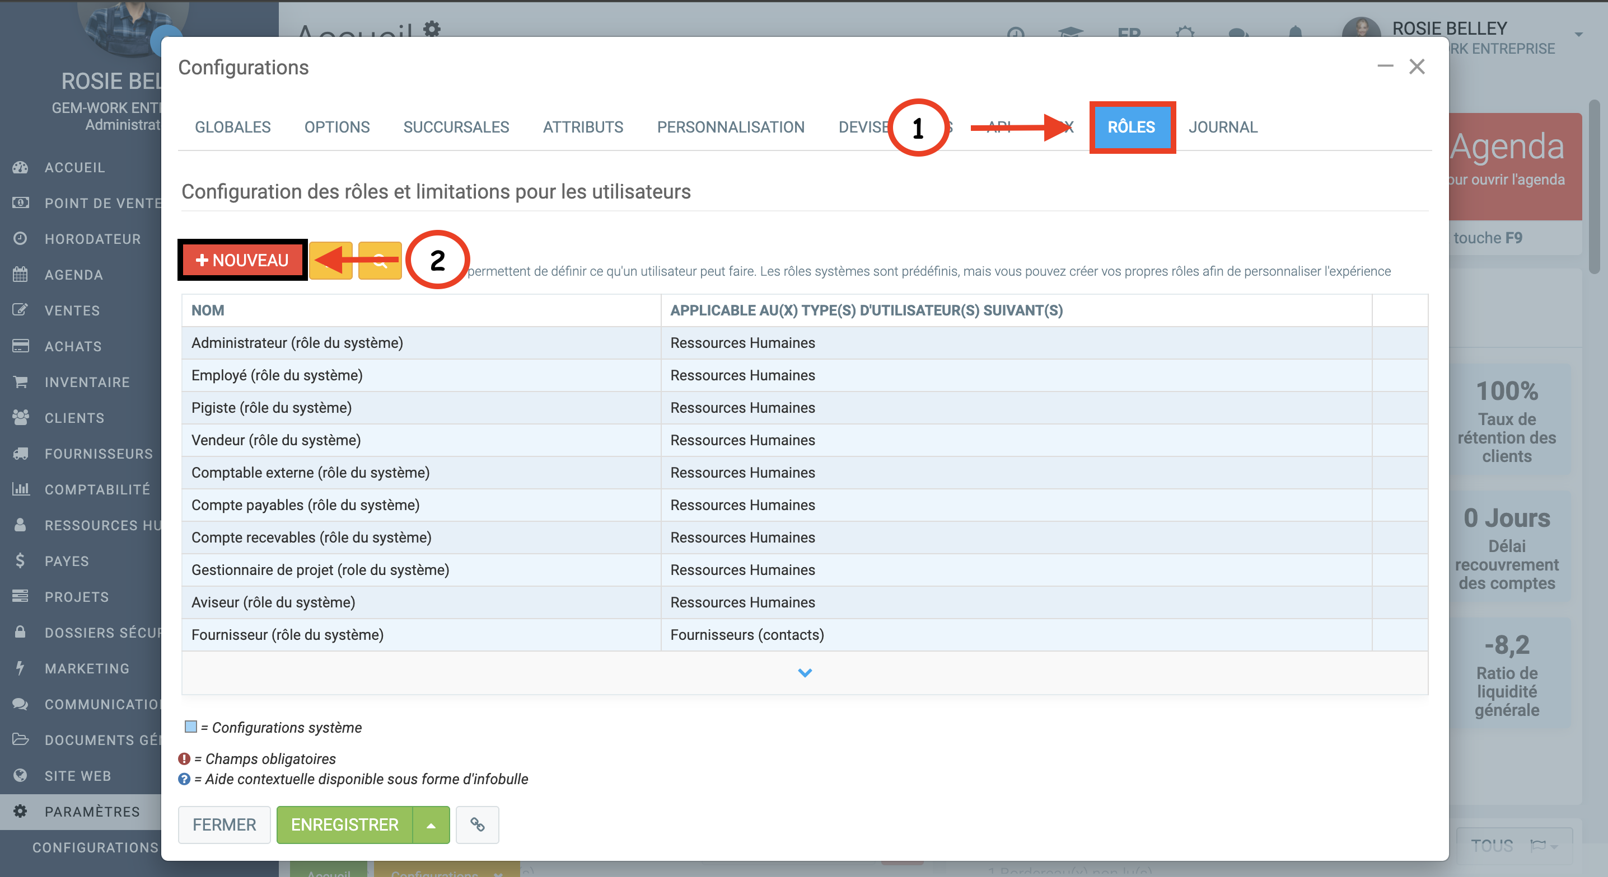
Task: Click the Fermer button
Action: click(x=224, y=824)
